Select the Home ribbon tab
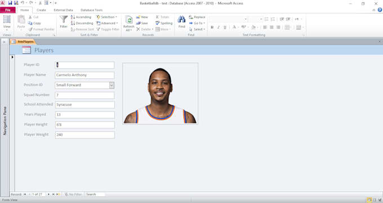 point(24,10)
